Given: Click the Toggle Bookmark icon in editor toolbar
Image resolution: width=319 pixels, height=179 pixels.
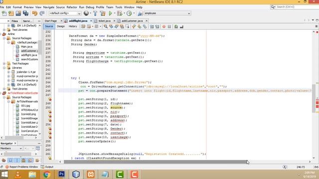Looking at the screenshot, I should point(145,26).
